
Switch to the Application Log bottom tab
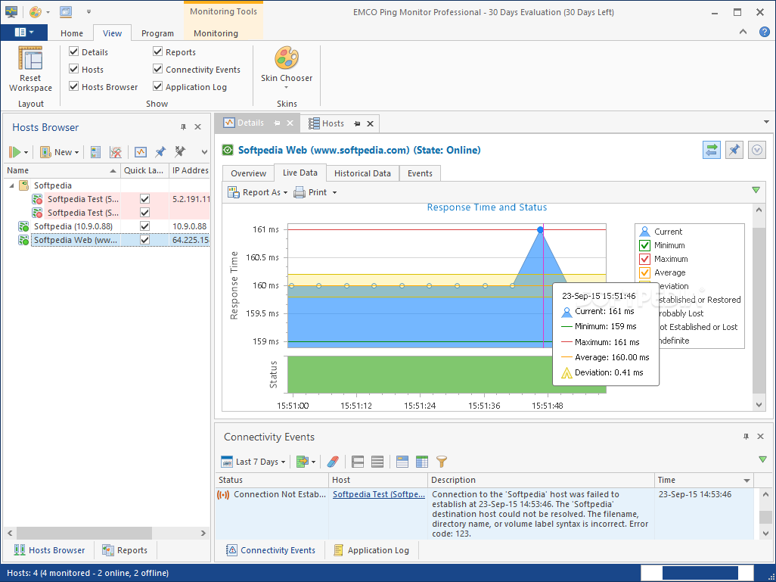(x=371, y=550)
